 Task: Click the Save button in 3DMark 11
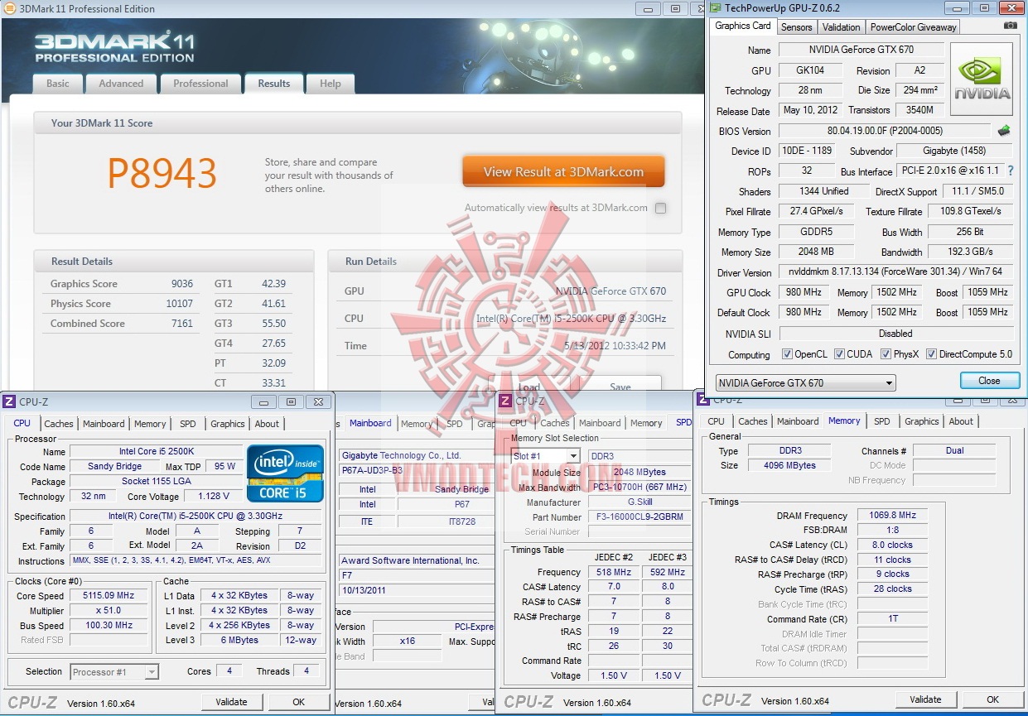tap(620, 384)
